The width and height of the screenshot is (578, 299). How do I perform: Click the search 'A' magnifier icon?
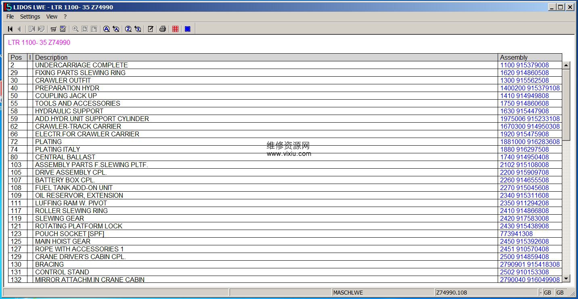coord(106,29)
